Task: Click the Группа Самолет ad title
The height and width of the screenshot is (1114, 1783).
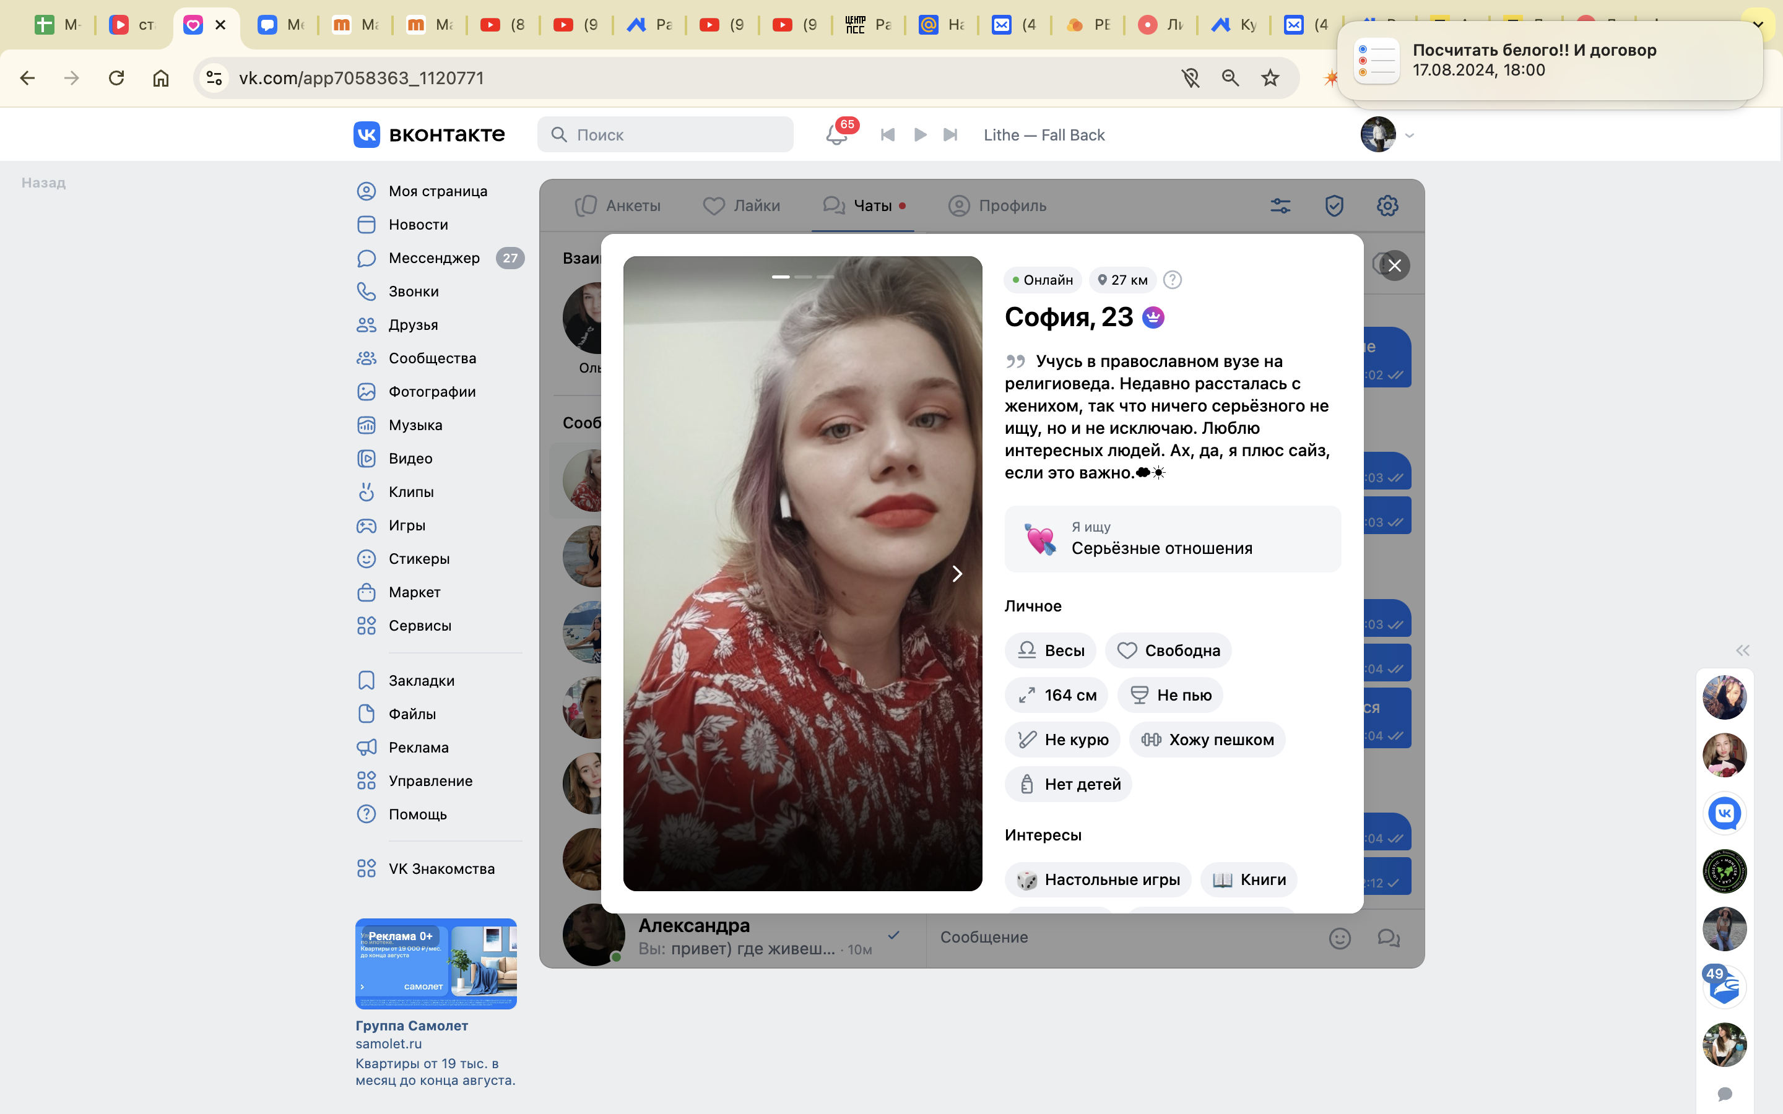Action: coord(411,1025)
